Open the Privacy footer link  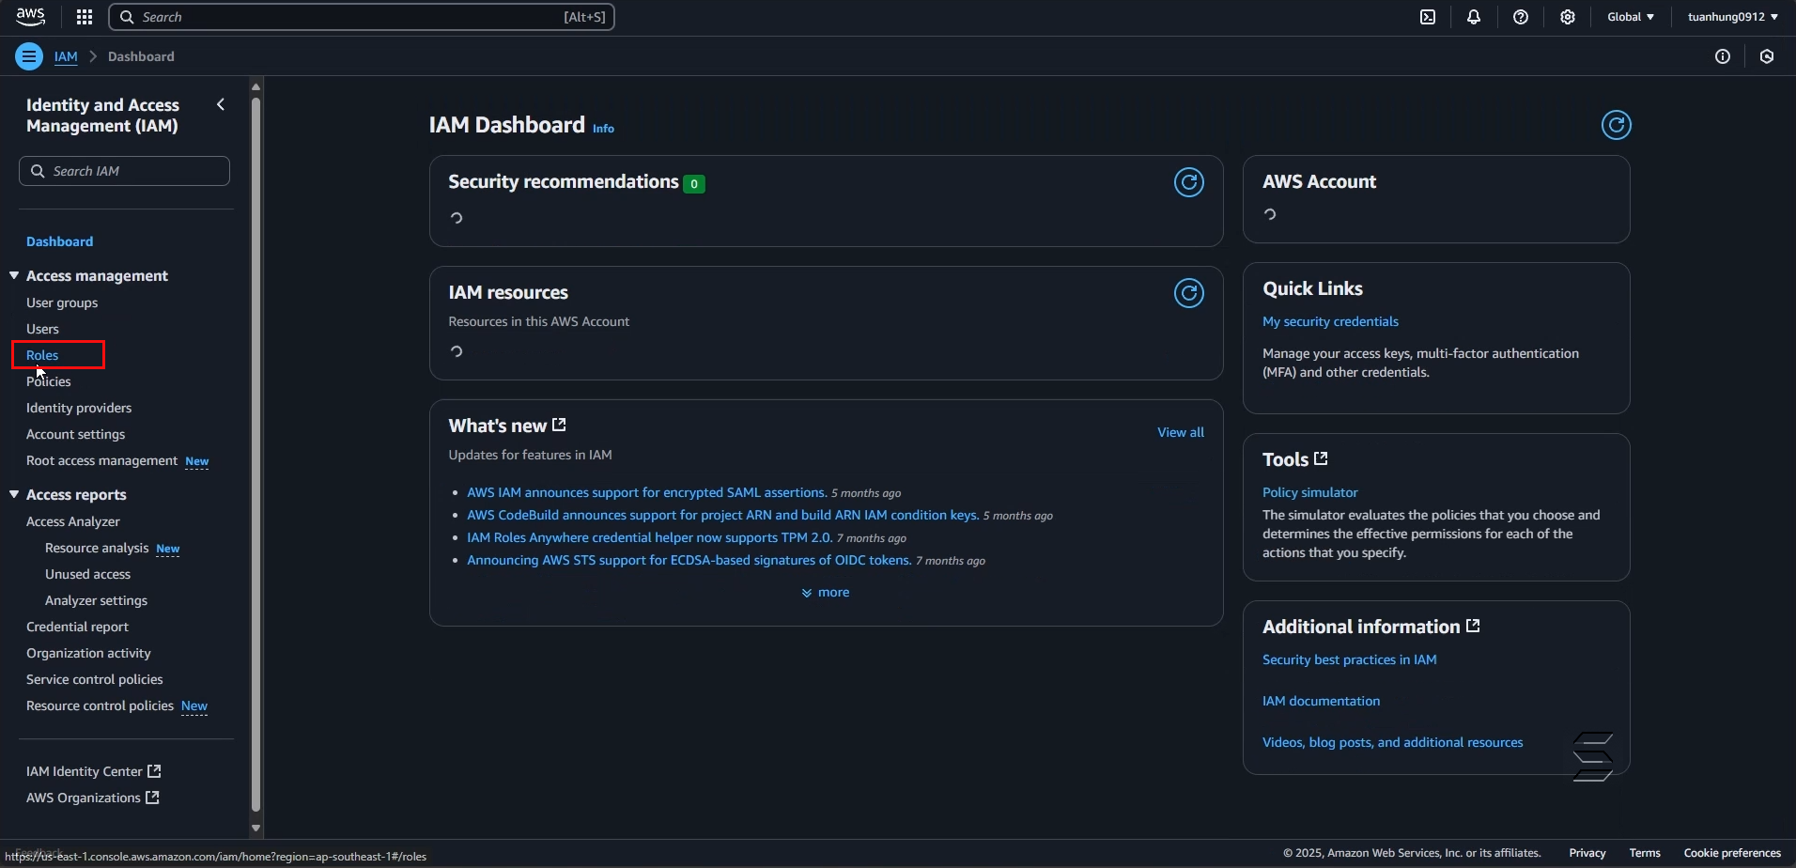(1587, 853)
